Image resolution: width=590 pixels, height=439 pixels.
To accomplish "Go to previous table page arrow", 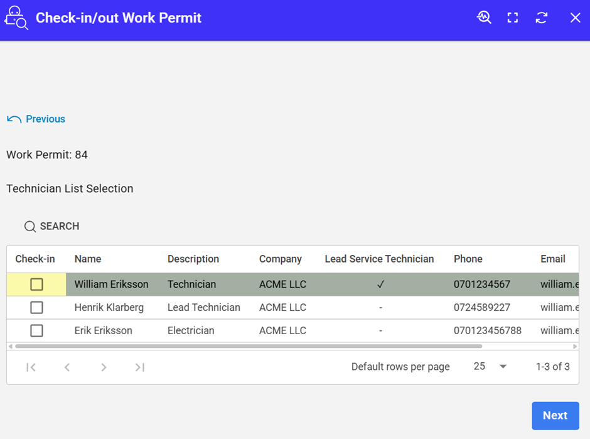I will 67,367.
